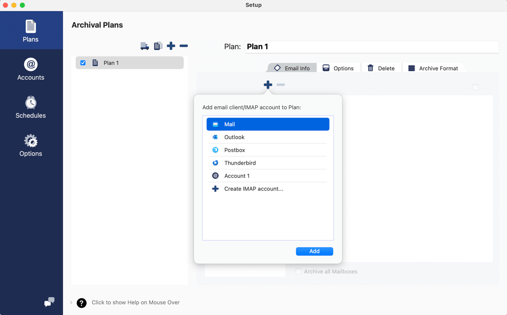
Task: Select the Accounts sidebar icon
Action: click(x=30, y=69)
